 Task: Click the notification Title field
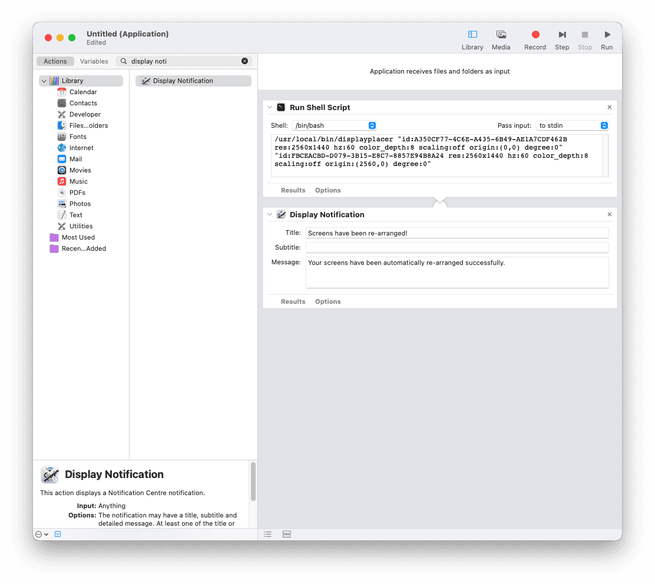[457, 233]
